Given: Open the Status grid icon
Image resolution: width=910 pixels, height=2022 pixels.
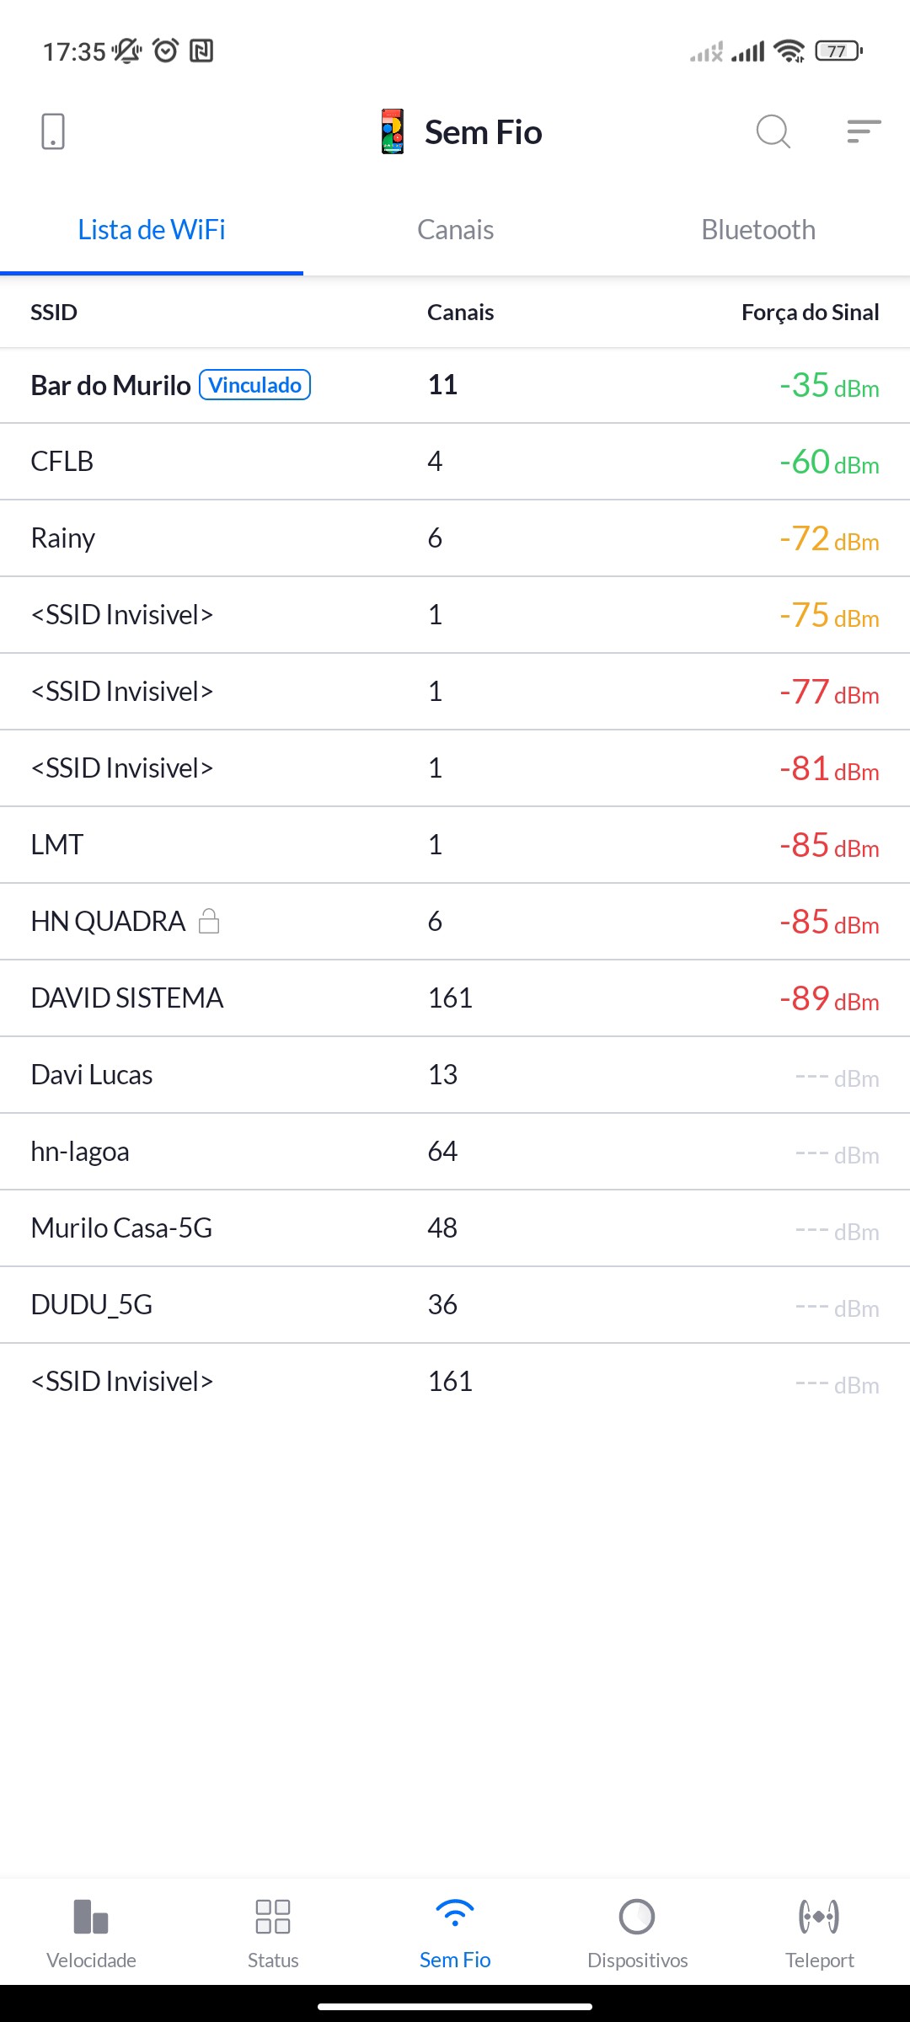Looking at the screenshot, I should point(273,1917).
